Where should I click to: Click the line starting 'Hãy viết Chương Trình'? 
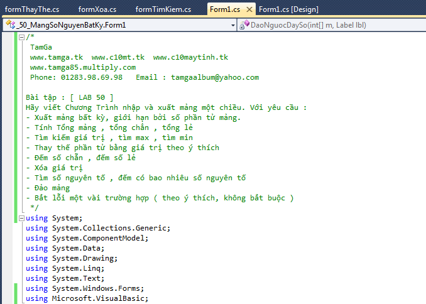[x=167, y=107]
